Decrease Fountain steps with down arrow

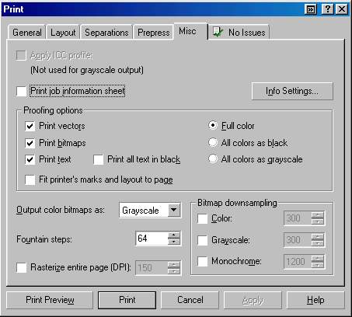[x=173, y=242]
